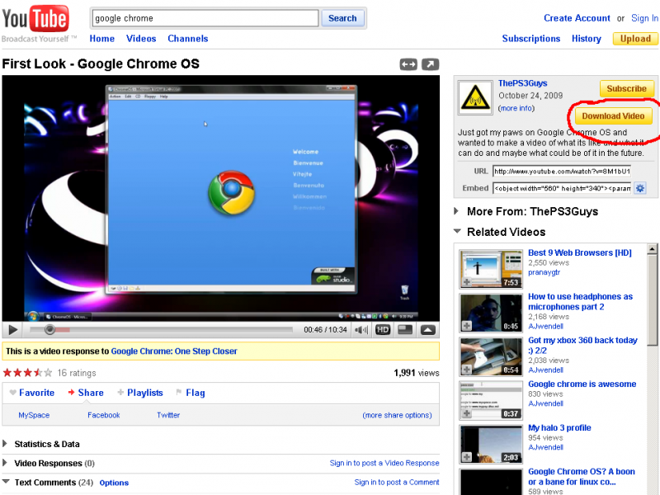The width and height of the screenshot is (660, 495).
Task: Open the Channels tab
Action: pos(188,39)
